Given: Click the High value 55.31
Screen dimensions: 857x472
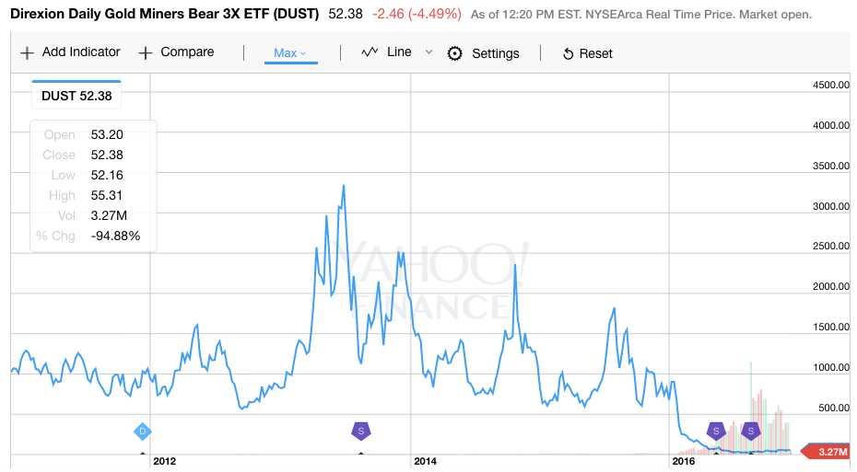Looking at the screenshot, I should [107, 195].
